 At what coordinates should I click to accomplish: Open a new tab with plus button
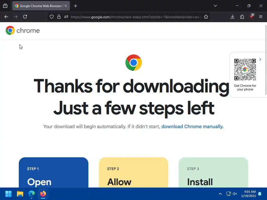pos(76,6)
